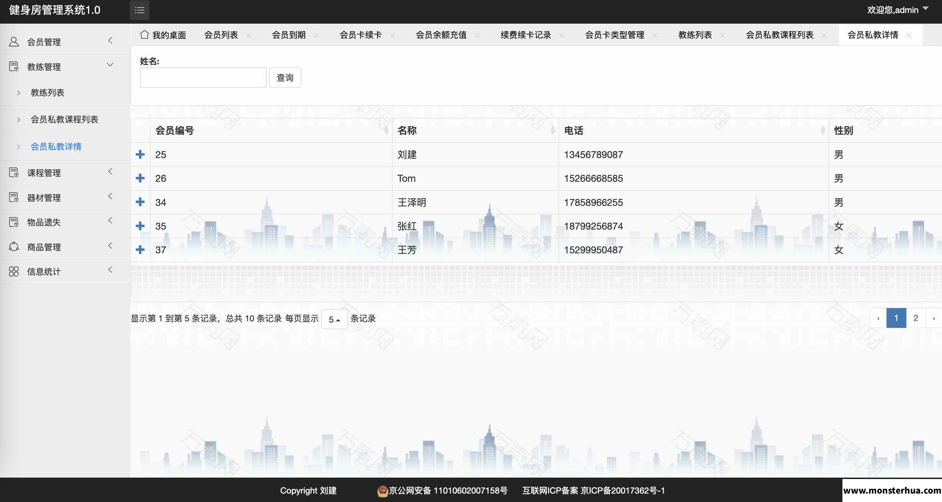Go to next page with right arrow
Screen dimensions: 942x502
tap(934, 318)
